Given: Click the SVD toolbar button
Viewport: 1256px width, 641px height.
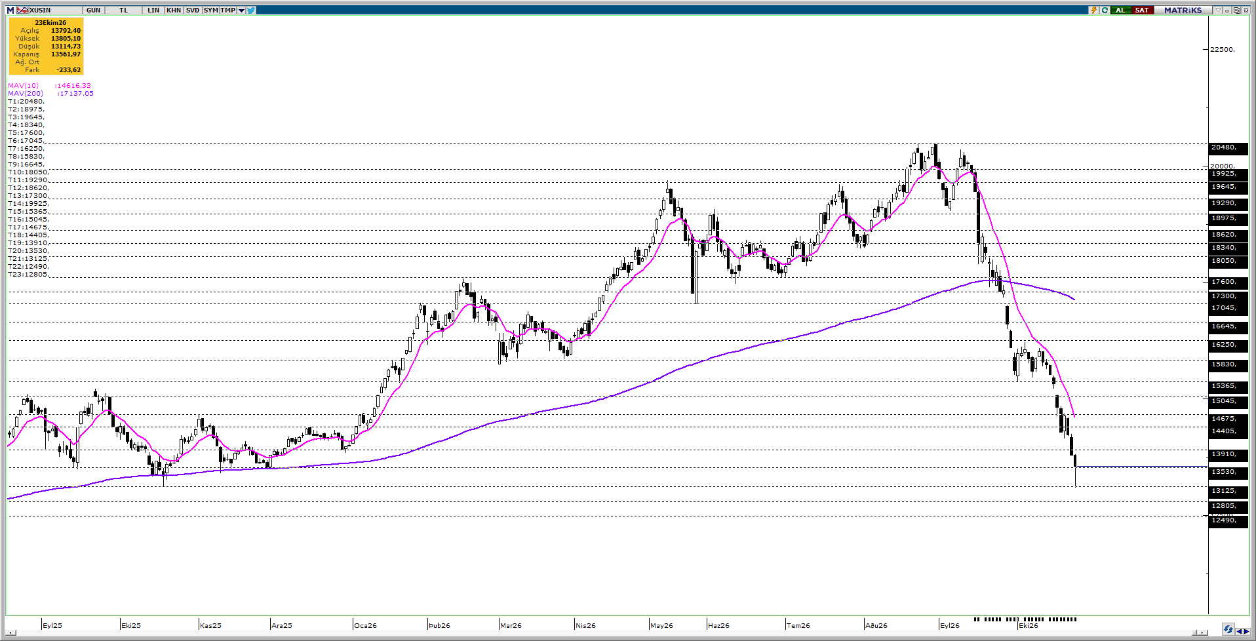Looking at the screenshot, I should [x=192, y=10].
